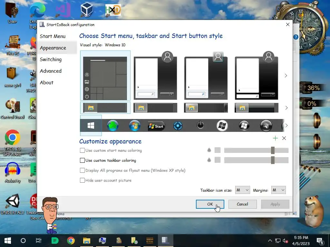
Task: Choose the blue target ring Start button
Action: (x=178, y=126)
